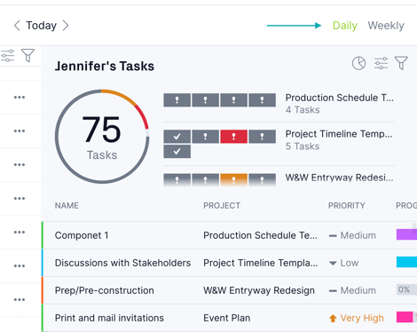Select the grey tile right of the red tile

[x=262, y=137]
